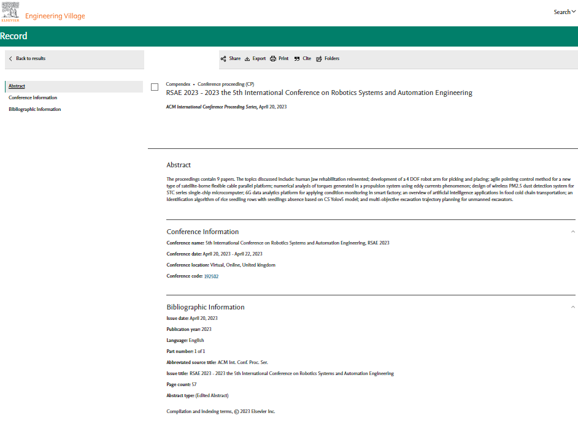578x429 pixels.
Task: Open conference code 192502 link
Action: pos(211,276)
